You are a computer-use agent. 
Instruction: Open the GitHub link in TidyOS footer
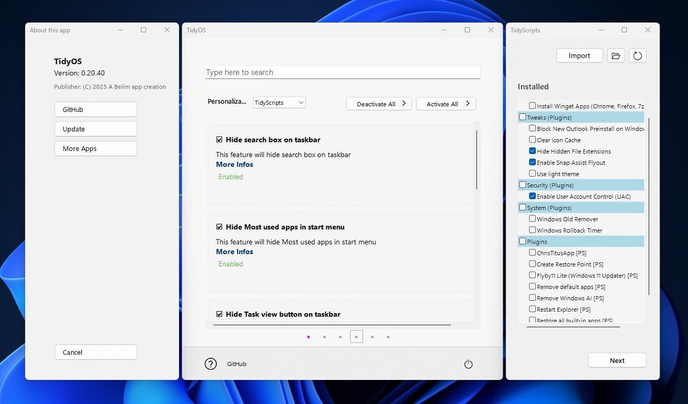coord(236,364)
